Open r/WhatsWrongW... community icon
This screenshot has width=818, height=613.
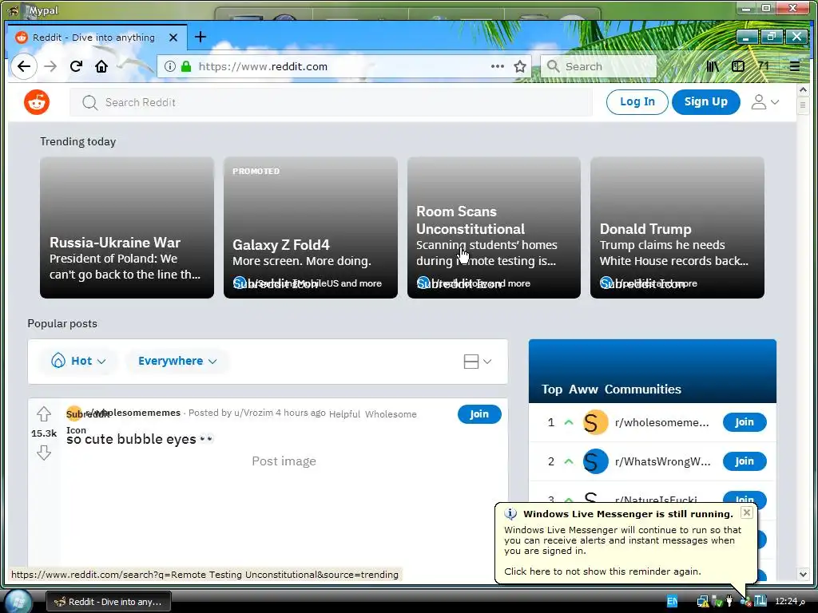pos(595,461)
